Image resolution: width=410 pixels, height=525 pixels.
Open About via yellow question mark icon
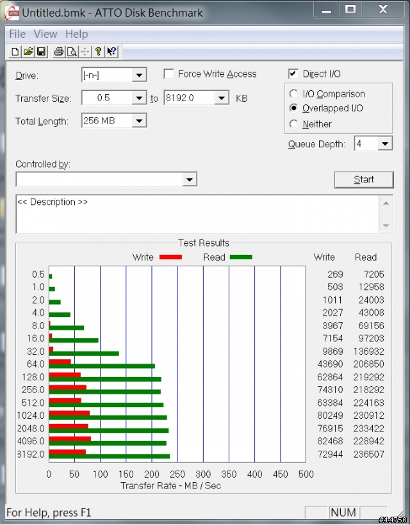point(98,52)
